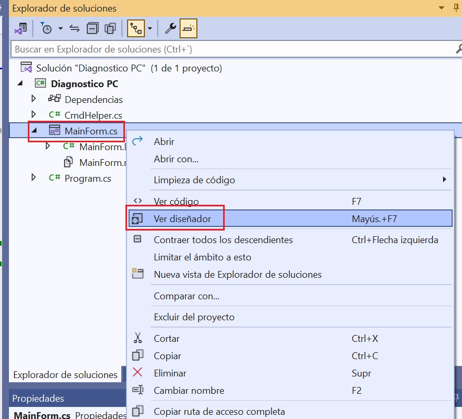Open the window position dropdown in title bar
Screen dimensions: 462x419
[x=440, y=8]
